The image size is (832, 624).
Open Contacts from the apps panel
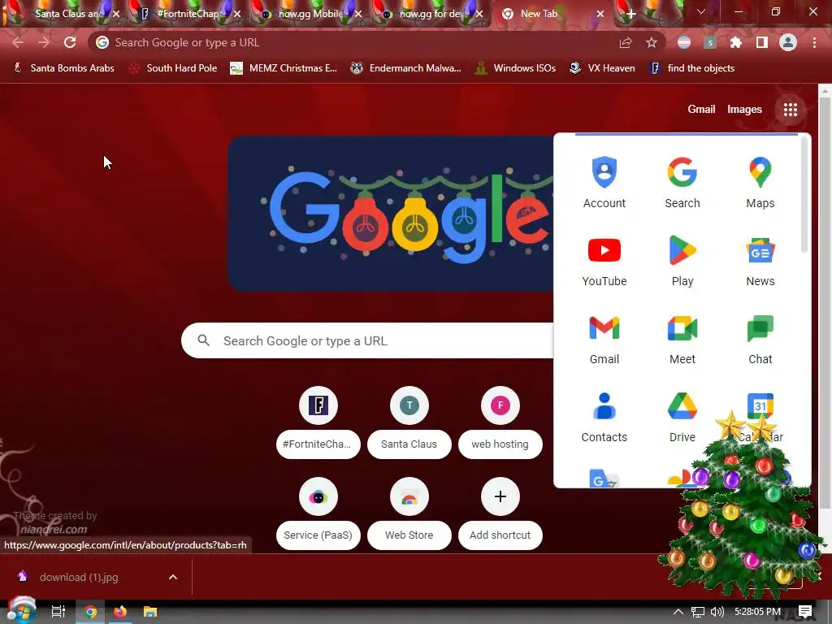(604, 416)
